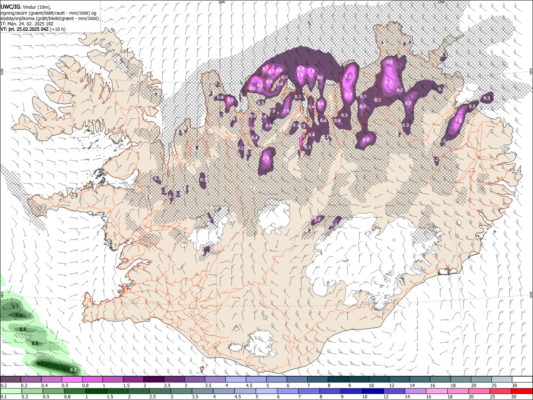The image size is (533, 400).
Task: Pick the red 30 swatch in rain legend
Action: coord(522,391)
